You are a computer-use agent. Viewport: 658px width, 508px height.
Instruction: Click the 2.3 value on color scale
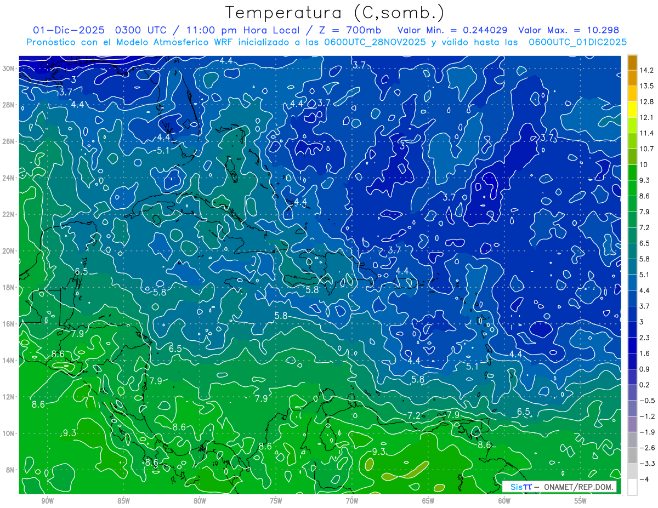click(x=644, y=338)
